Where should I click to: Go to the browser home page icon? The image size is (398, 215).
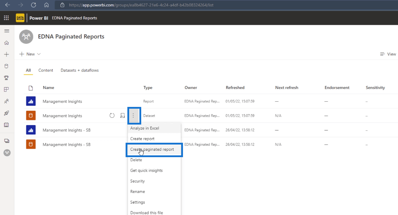(x=46, y=5)
